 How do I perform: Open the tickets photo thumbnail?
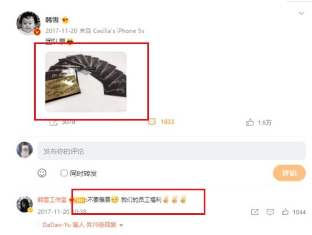pos(86,82)
